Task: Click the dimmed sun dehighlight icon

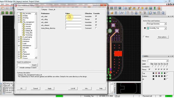Action: (x=147, y=8)
